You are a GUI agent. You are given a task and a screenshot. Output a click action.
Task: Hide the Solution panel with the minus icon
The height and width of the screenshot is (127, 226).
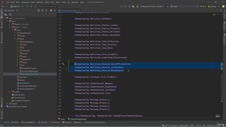tap(55, 11)
